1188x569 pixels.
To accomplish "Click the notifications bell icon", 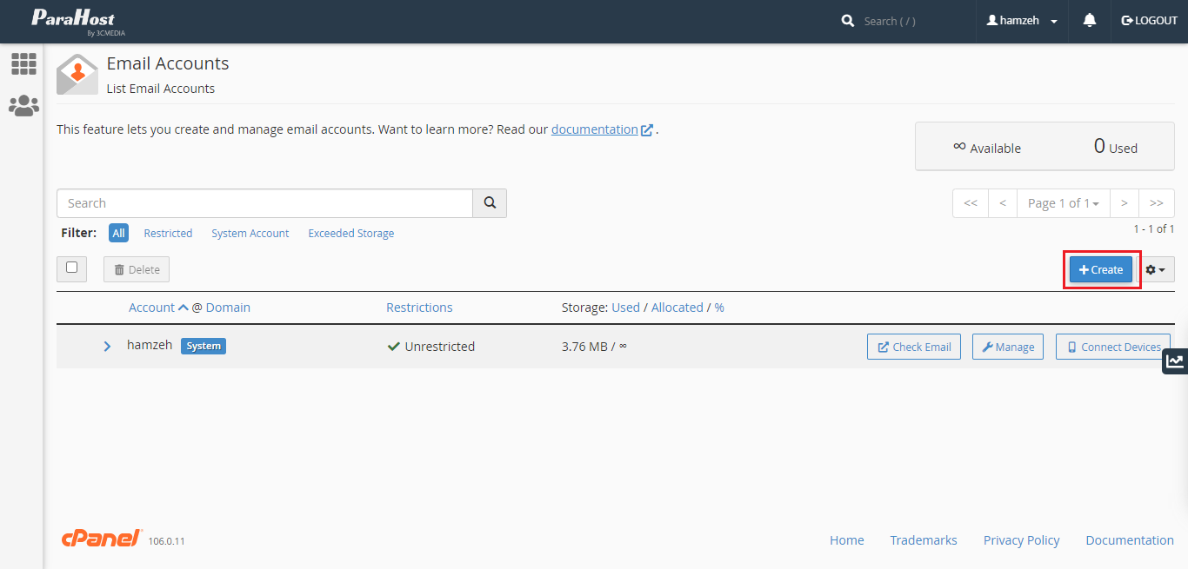I will click(1089, 21).
